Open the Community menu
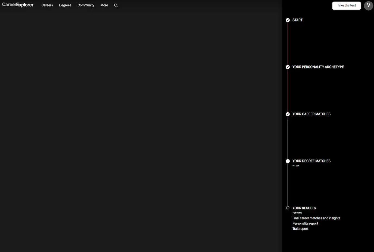The image size is (374, 252). 86,5
